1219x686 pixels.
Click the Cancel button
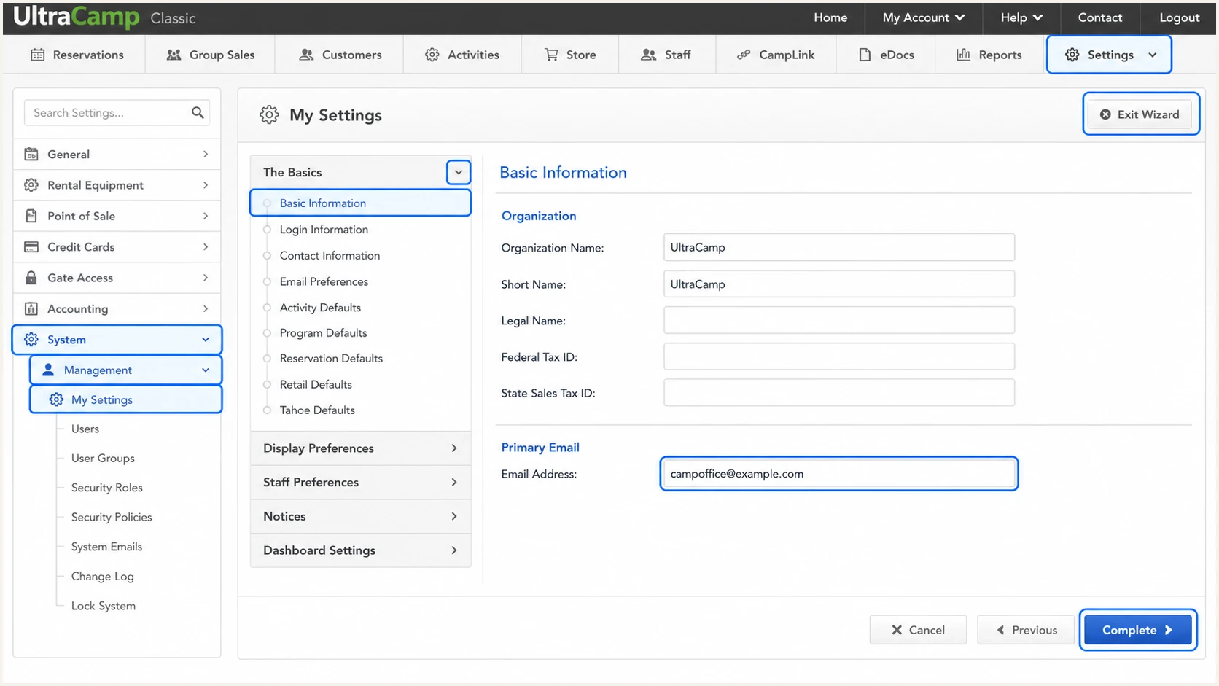[918, 630]
